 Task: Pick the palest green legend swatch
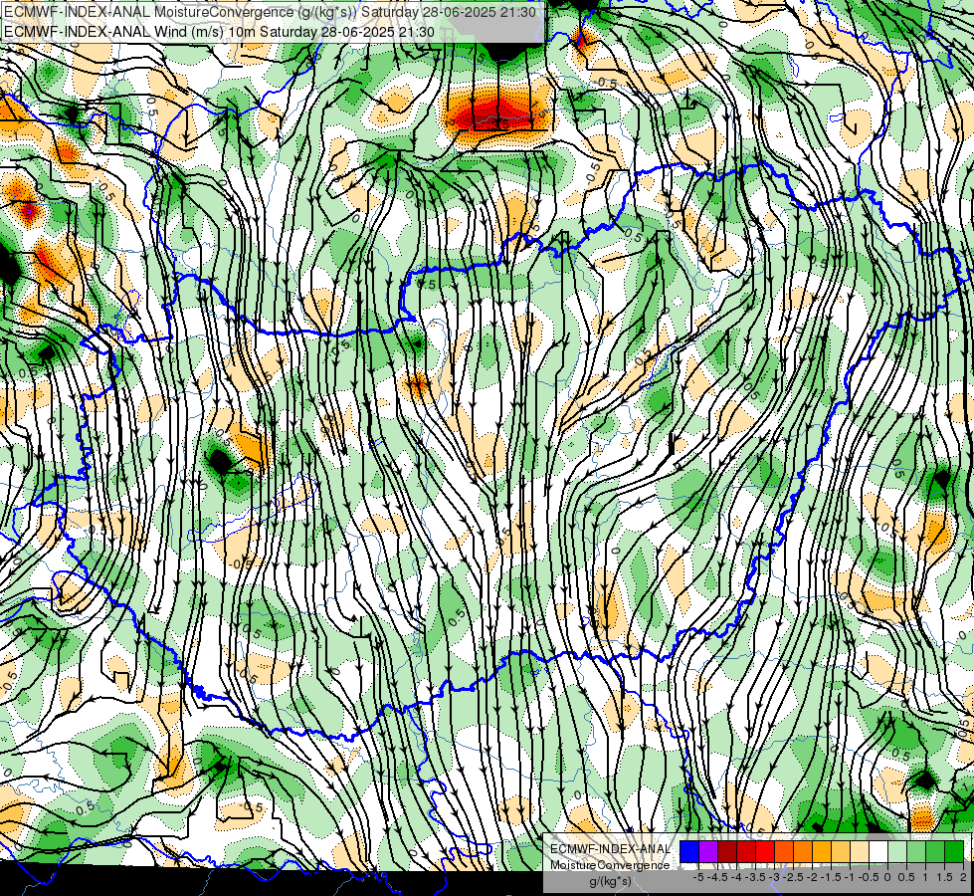[897, 851]
